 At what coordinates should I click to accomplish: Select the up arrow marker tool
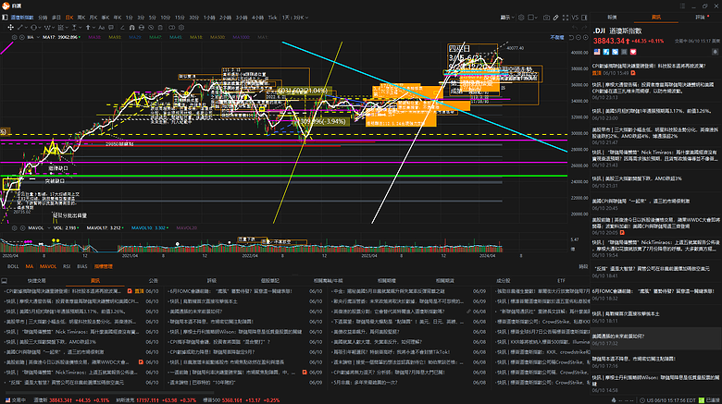click(88, 28)
